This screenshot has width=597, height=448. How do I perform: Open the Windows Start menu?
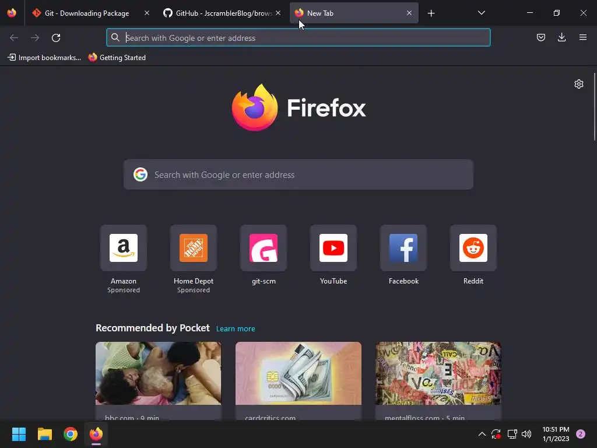click(x=19, y=434)
